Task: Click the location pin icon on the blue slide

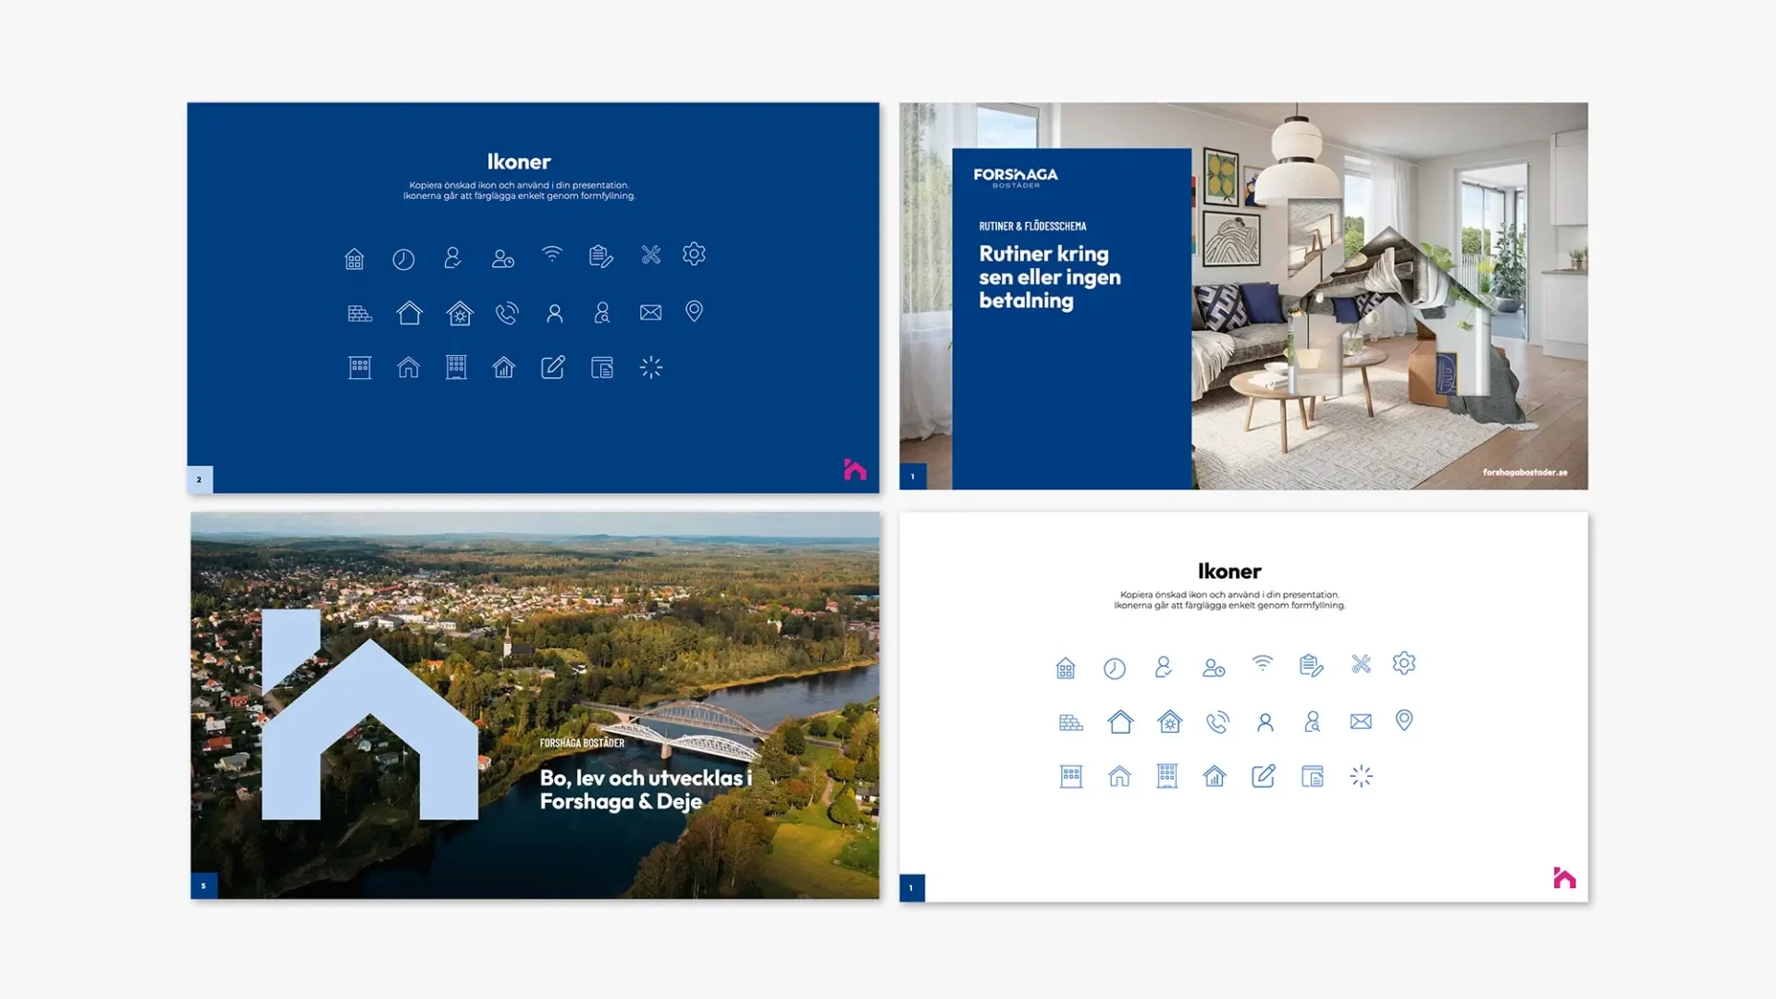Action: click(694, 312)
